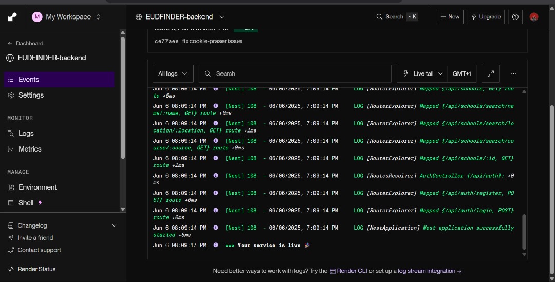Open the Render CLI link

(348, 271)
